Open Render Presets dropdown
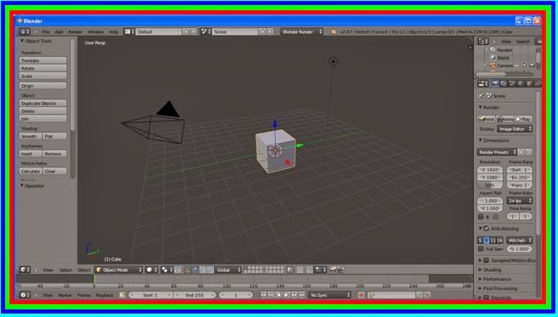558x317 pixels. click(497, 152)
